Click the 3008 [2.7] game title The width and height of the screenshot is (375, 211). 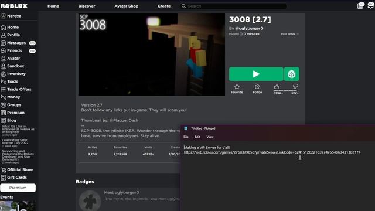coord(250,19)
